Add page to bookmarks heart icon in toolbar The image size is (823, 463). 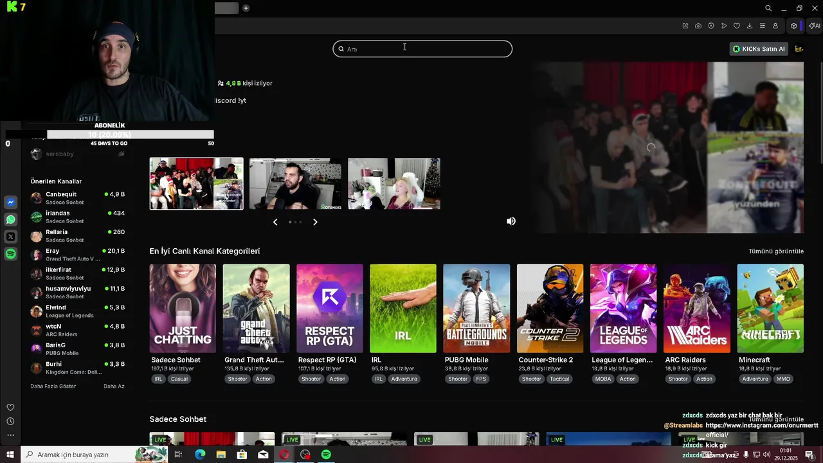(x=737, y=26)
